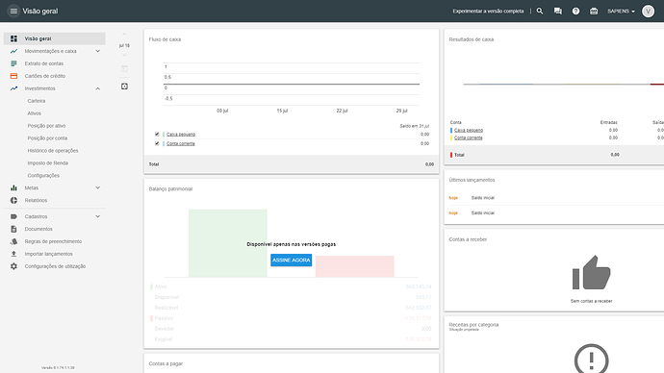
Task: Open the help question mark icon
Action: pyautogui.click(x=575, y=11)
